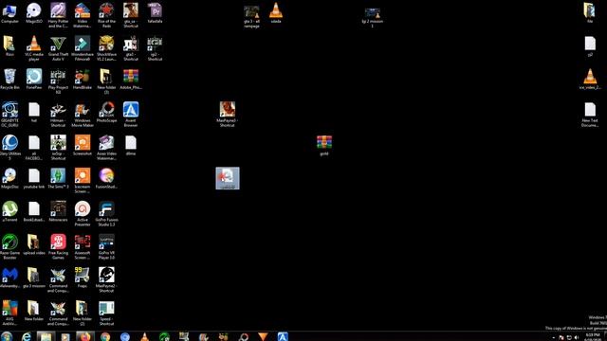Open the HandBrake shortcut
This screenshot has height=341, width=607.
(83, 80)
